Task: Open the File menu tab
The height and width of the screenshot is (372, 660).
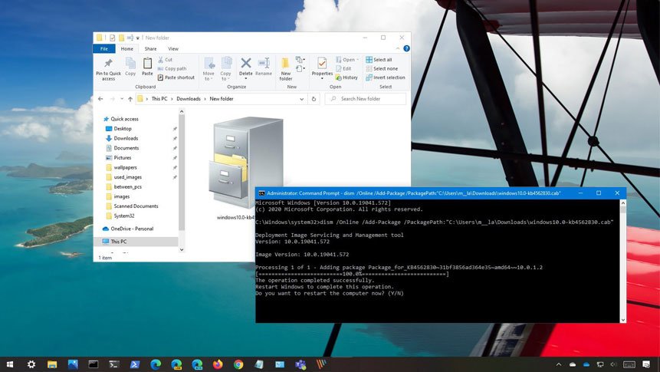Action: pos(104,48)
